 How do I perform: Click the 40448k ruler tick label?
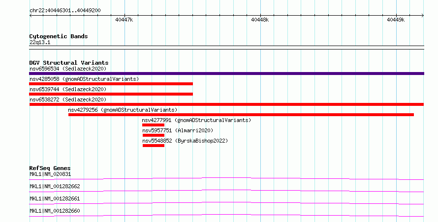coord(260,20)
